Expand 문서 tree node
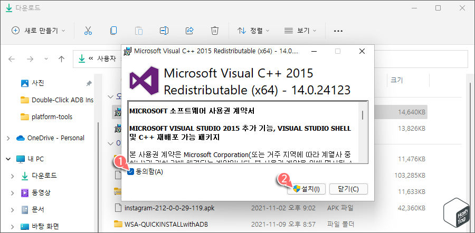475x233 pixels. click(13, 210)
